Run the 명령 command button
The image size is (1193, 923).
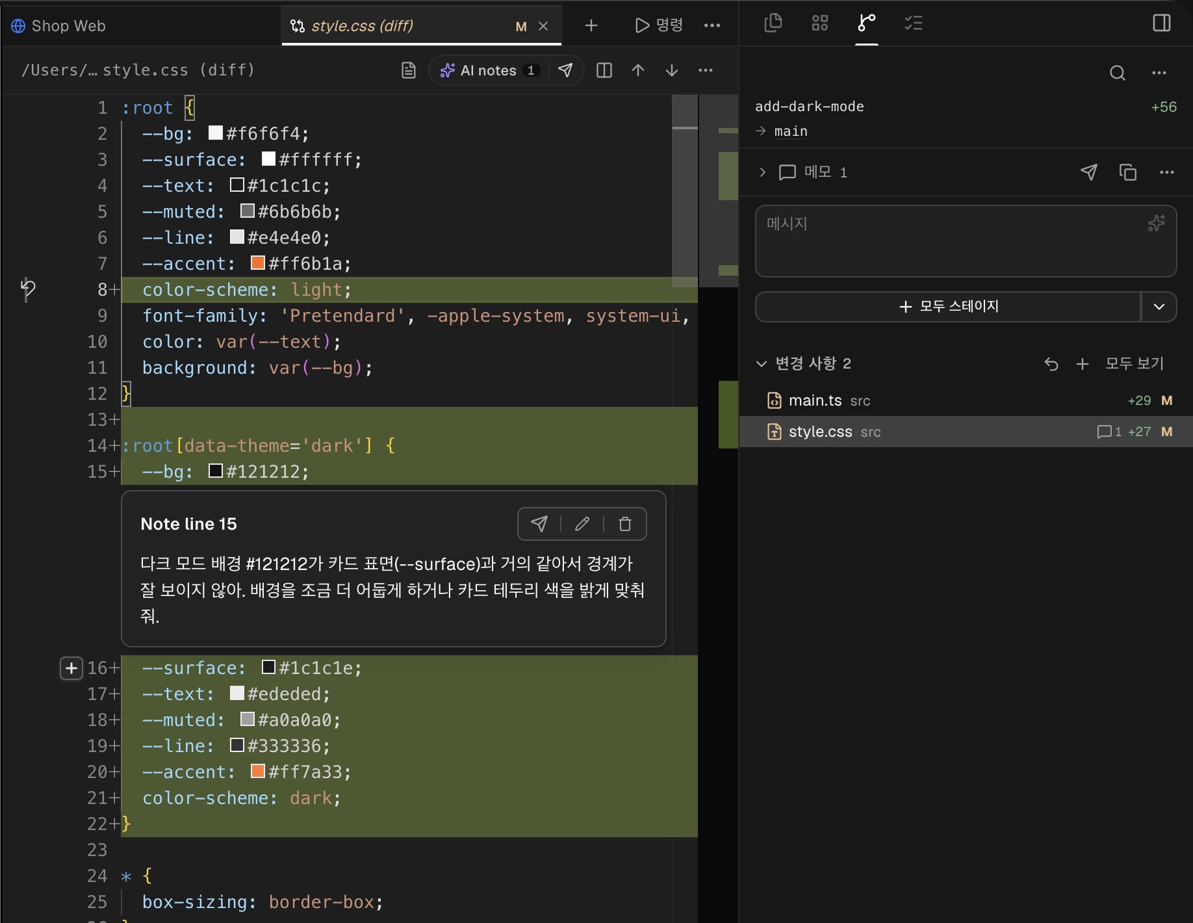pos(659,25)
